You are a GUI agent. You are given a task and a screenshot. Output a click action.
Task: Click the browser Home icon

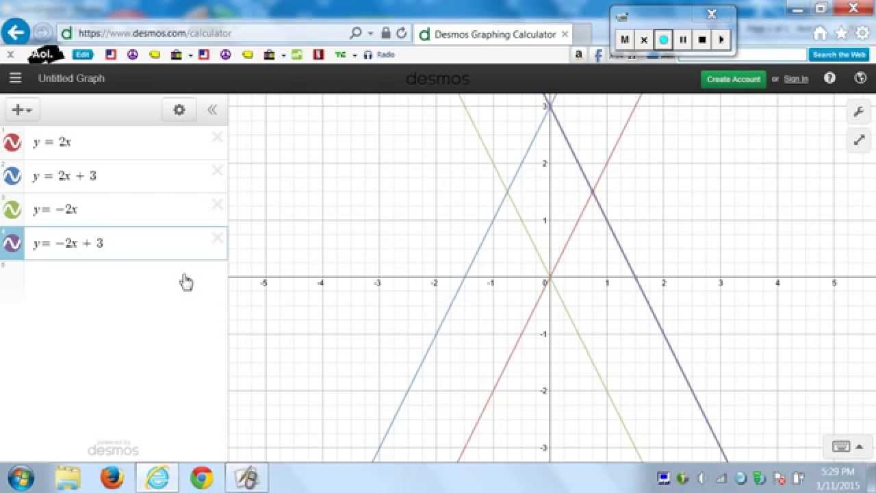pos(821,33)
